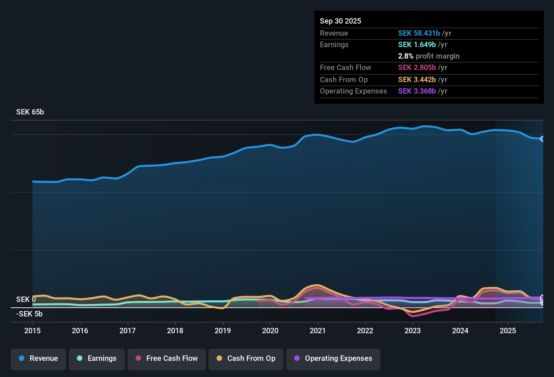Collapse the Cash From Op legend entry
The image size is (554, 377).
point(246,358)
